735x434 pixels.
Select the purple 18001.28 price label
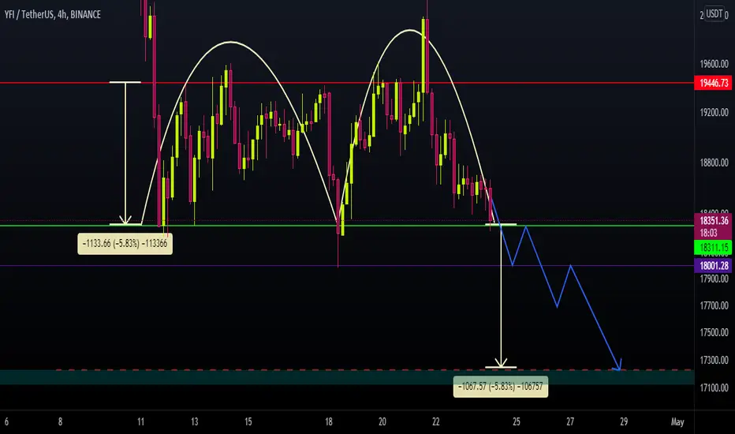coord(714,266)
